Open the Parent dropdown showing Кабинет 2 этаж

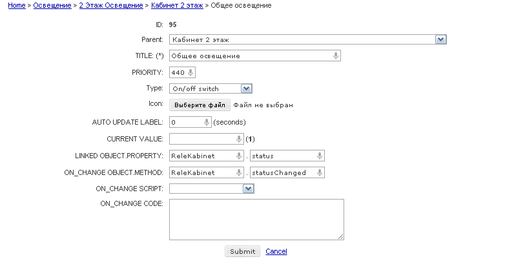coord(308,39)
